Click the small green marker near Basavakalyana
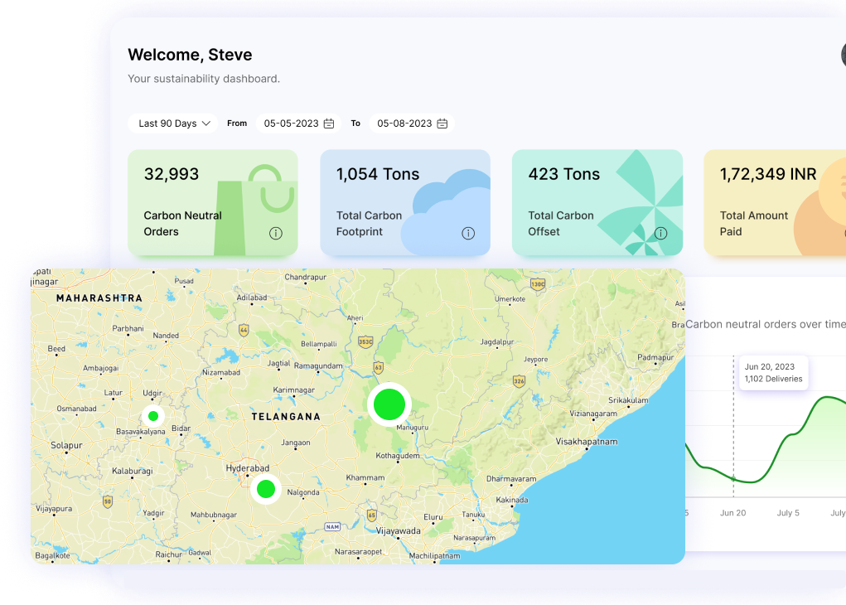The image size is (846, 605). [x=153, y=416]
